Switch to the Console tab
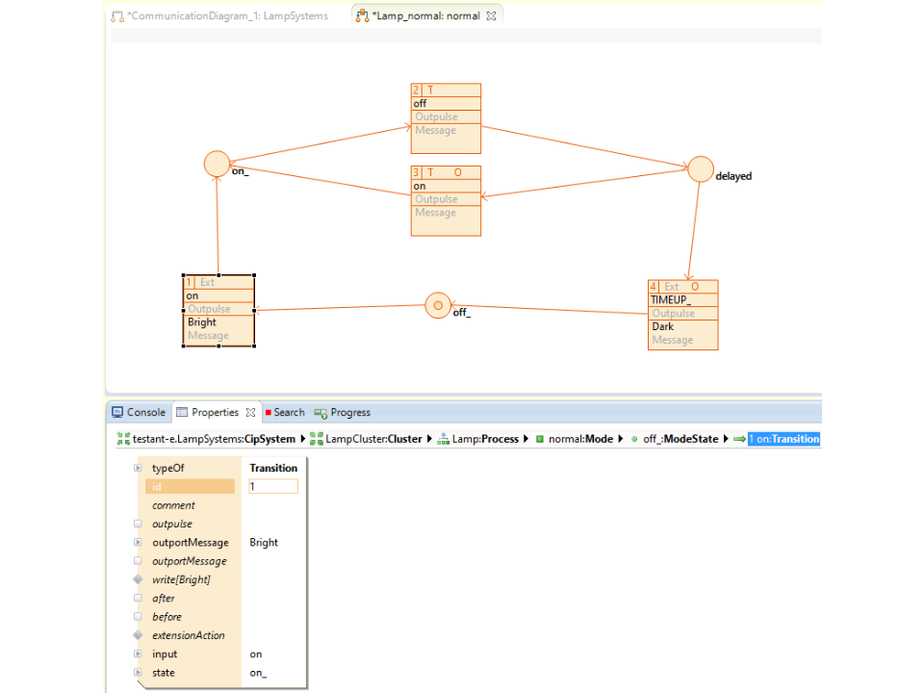 pyautogui.click(x=139, y=412)
